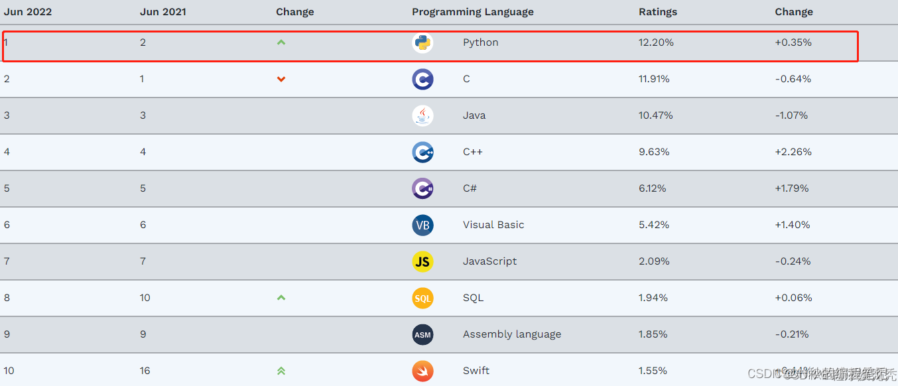This screenshot has width=898, height=386.
Task: Select the Visual Basic language name
Action: (x=493, y=225)
